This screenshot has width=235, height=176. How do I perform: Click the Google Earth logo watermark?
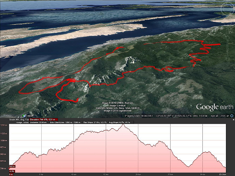tap(215, 107)
